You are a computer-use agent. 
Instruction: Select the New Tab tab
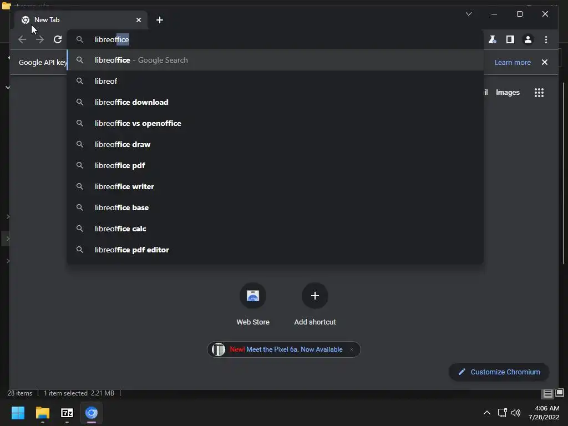[81, 20]
